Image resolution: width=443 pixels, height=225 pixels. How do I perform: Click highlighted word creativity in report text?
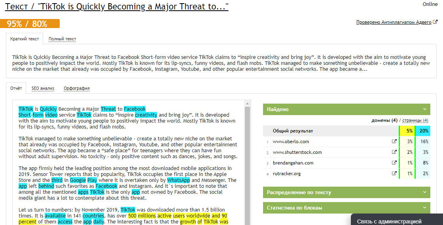click(x=146, y=115)
